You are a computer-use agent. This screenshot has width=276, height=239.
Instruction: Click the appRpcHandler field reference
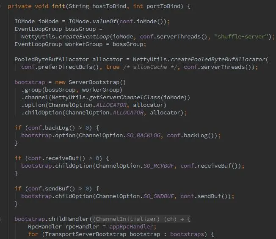coord(131,226)
